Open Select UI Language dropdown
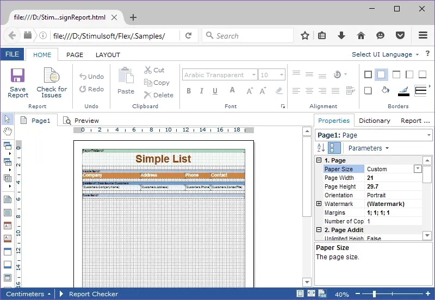 [x=385, y=54]
